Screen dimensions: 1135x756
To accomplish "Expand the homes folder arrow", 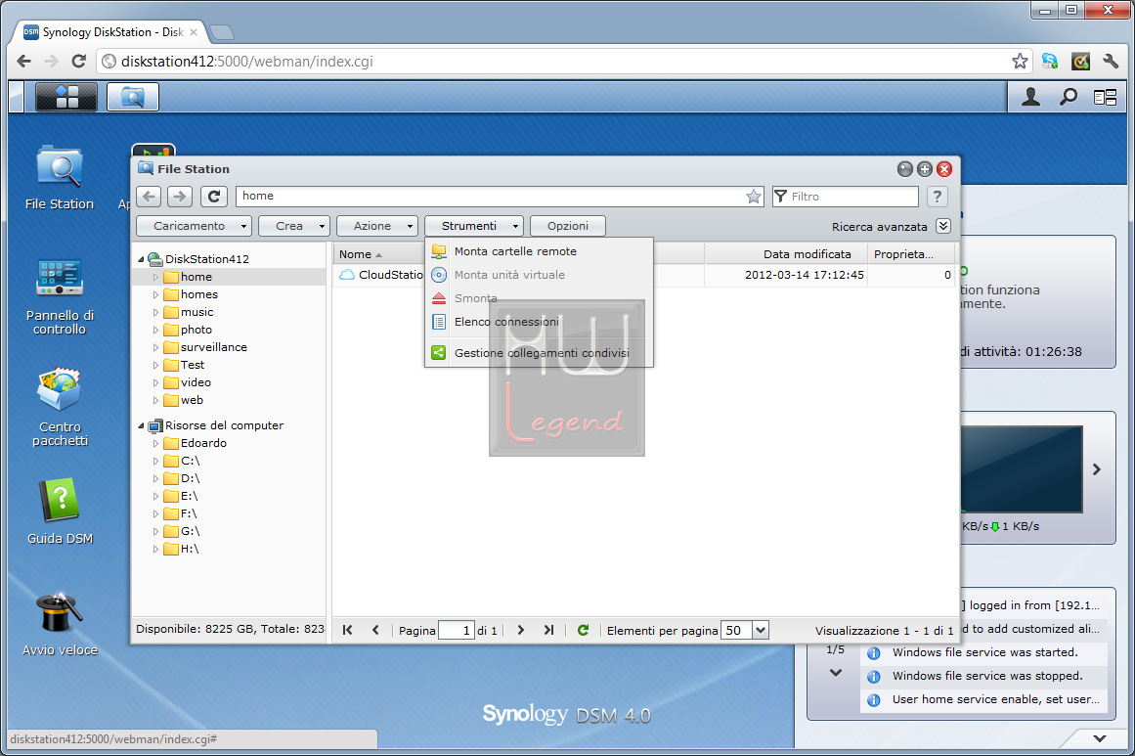I will [155, 294].
